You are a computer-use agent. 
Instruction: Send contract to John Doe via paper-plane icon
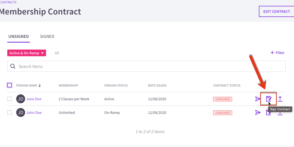(x=258, y=112)
